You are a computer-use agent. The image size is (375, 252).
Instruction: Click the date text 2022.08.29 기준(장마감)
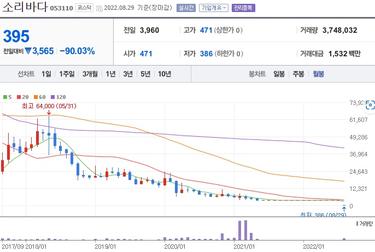click(138, 8)
